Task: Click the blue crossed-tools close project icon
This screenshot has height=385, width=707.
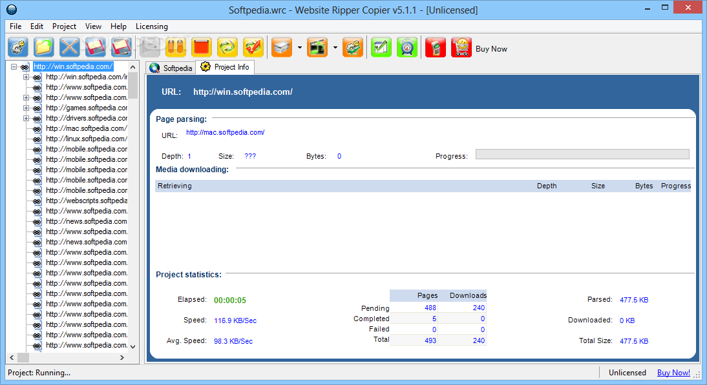Action: click(70, 48)
